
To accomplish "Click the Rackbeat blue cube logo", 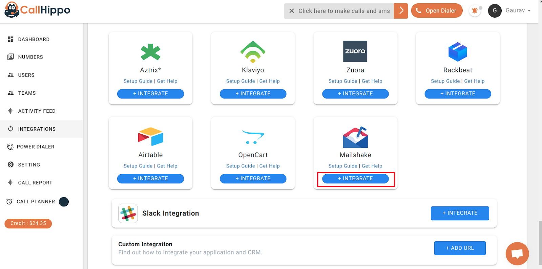I will click(458, 52).
